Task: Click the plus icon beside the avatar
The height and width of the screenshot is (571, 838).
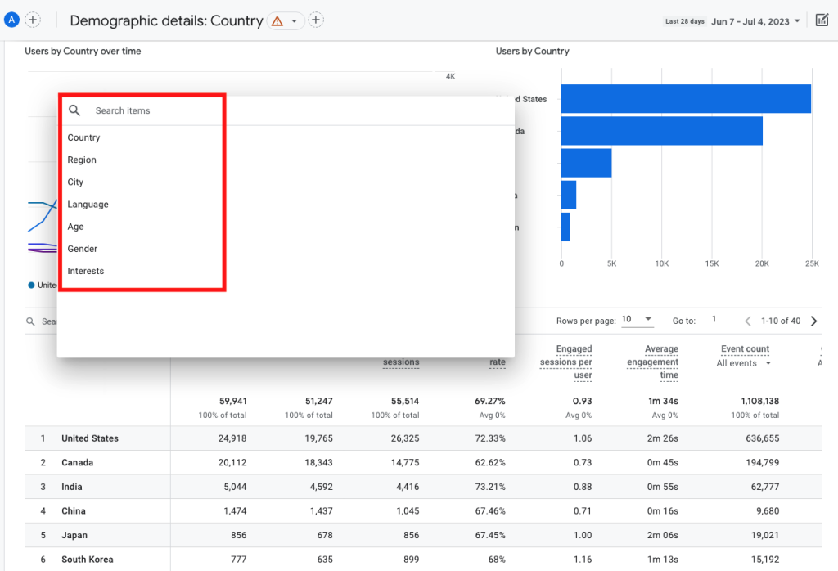Action: 33,19
